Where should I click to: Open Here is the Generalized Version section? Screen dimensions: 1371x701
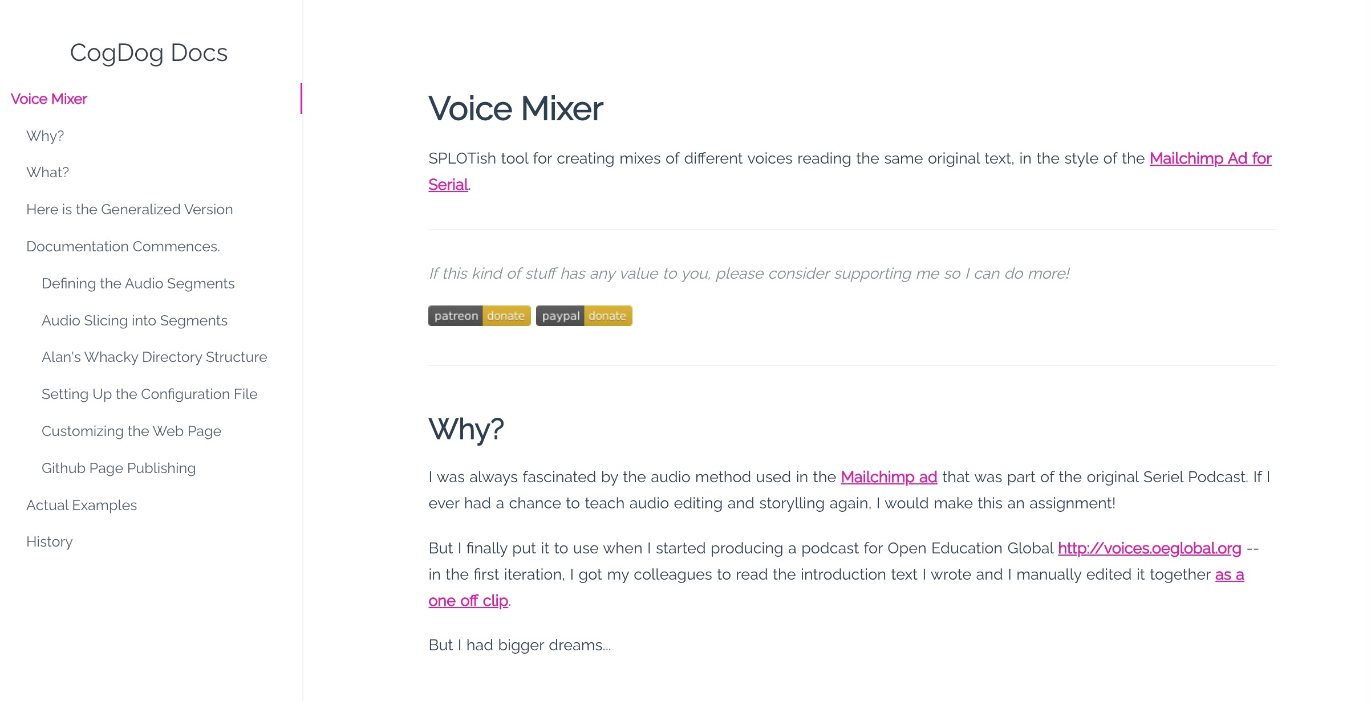[x=129, y=210]
